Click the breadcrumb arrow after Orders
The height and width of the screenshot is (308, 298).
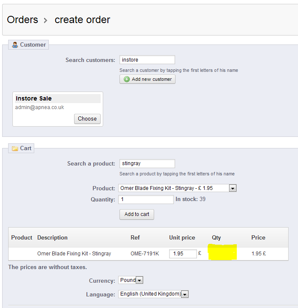45,20
